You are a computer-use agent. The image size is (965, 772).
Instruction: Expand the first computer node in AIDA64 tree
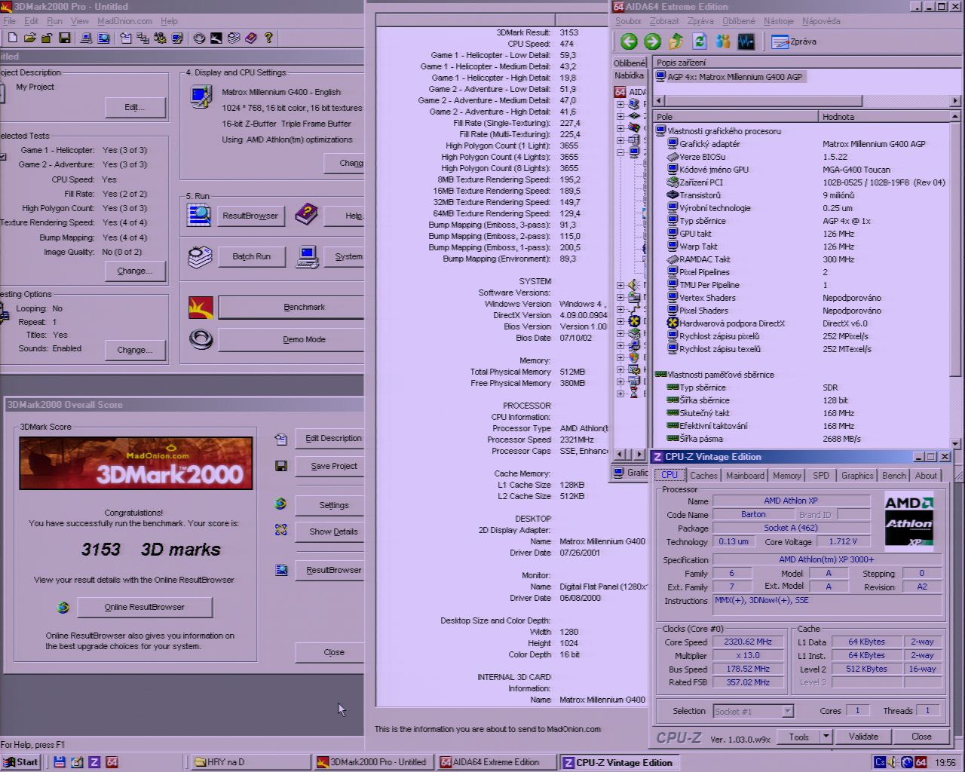620,104
